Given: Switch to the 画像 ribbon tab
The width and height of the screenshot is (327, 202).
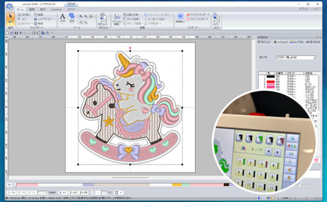Looking at the screenshot, I should coord(32,9).
